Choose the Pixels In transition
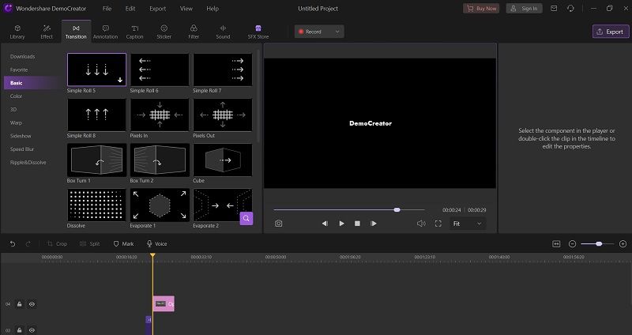632x335 pixels. pyautogui.click(x=160, y=115)
